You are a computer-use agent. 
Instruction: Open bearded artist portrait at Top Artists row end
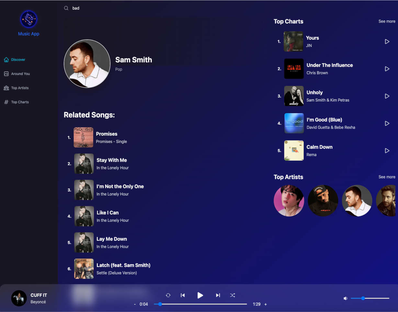click(x=386, y=200)
